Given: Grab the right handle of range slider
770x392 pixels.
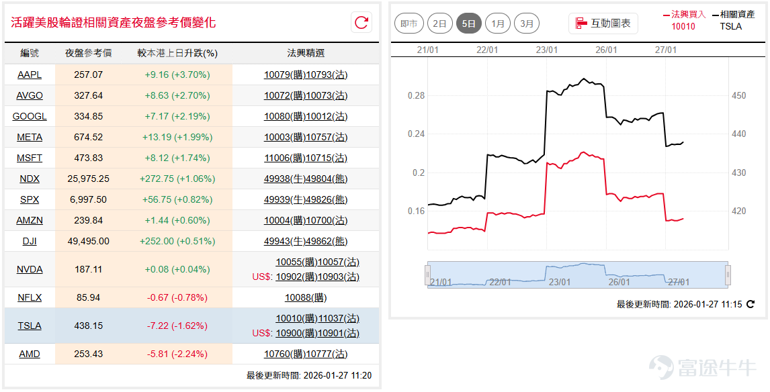Looking at the screenshot, I should click(728, 275).
